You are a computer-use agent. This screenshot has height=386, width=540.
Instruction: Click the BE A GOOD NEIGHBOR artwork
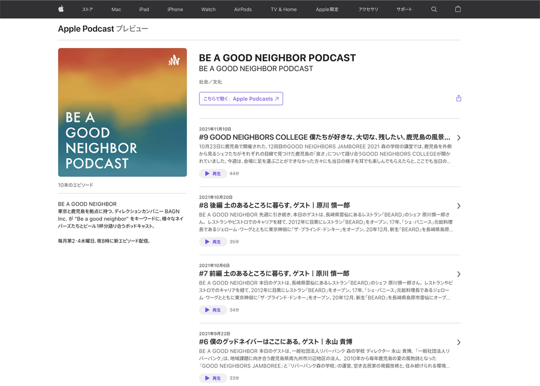122,112
